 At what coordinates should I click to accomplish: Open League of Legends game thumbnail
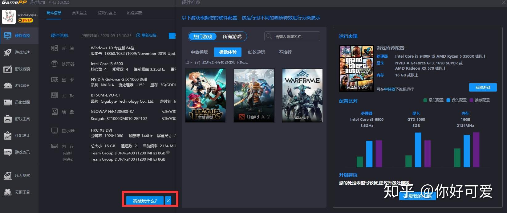(x=205, y=96)
